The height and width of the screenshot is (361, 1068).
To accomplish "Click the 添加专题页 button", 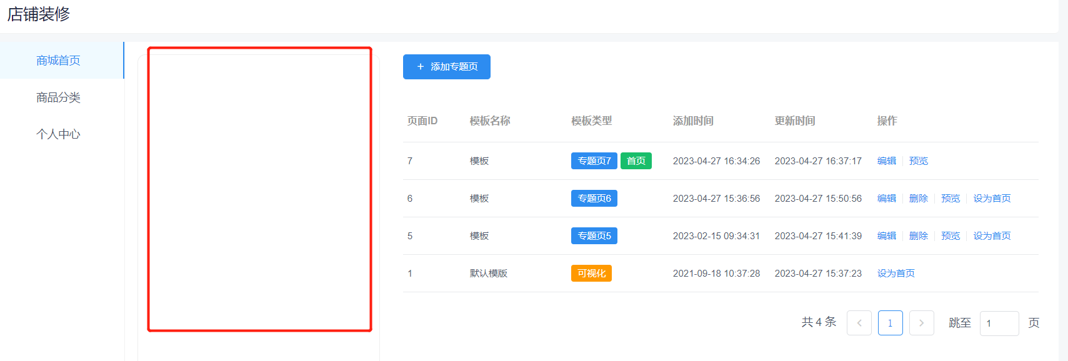I will coord(446,67).
